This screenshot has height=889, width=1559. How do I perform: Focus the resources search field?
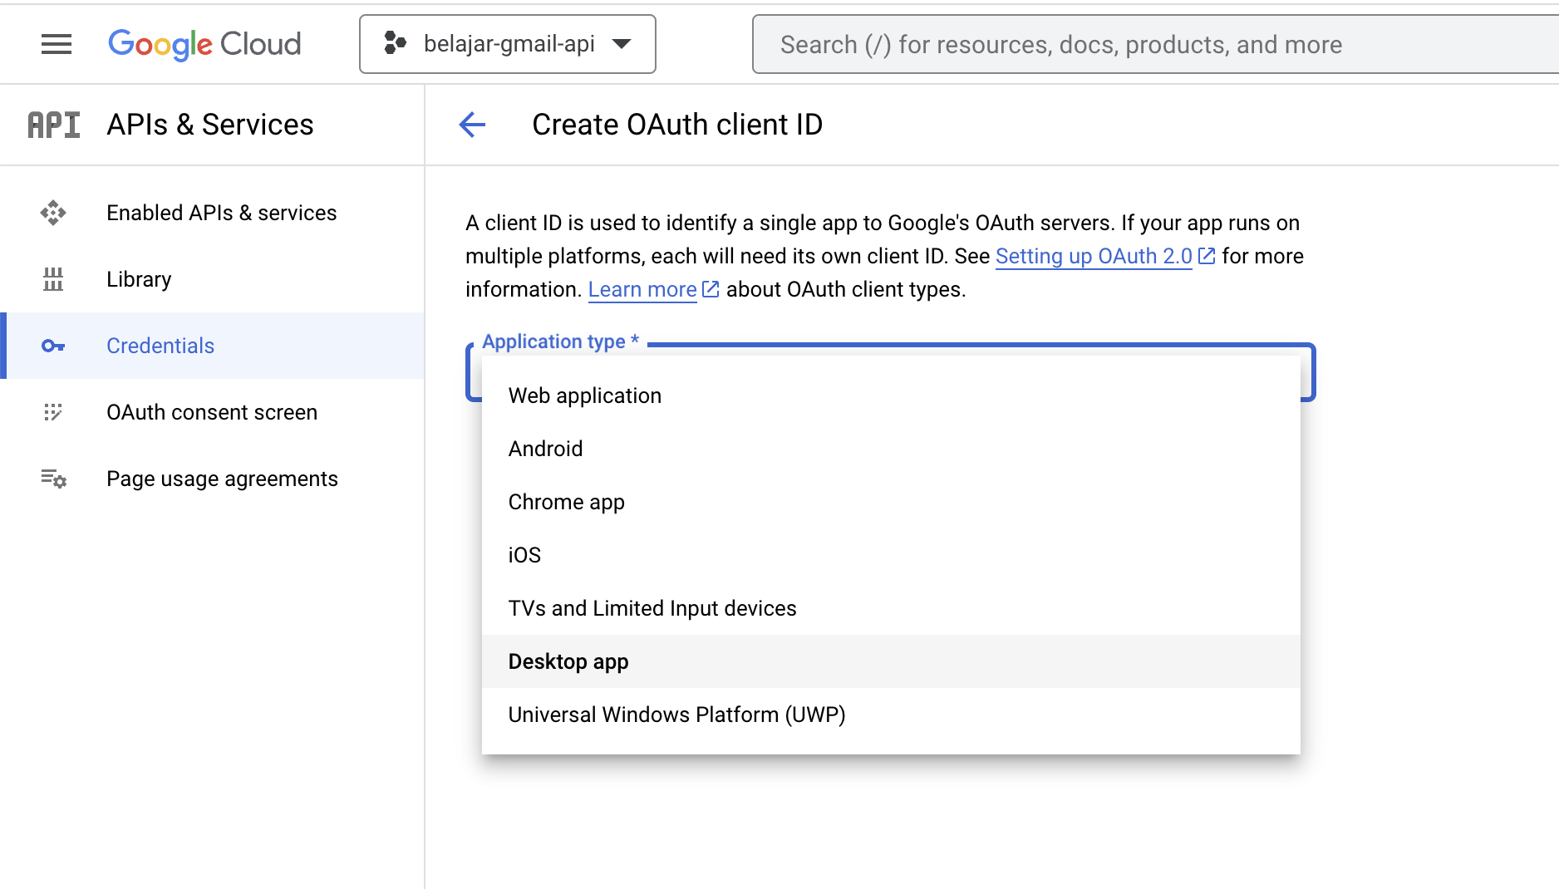[1155, 44]
